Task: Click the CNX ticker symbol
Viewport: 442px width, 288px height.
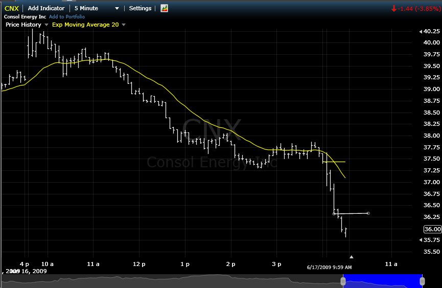Action: (12, 9)
